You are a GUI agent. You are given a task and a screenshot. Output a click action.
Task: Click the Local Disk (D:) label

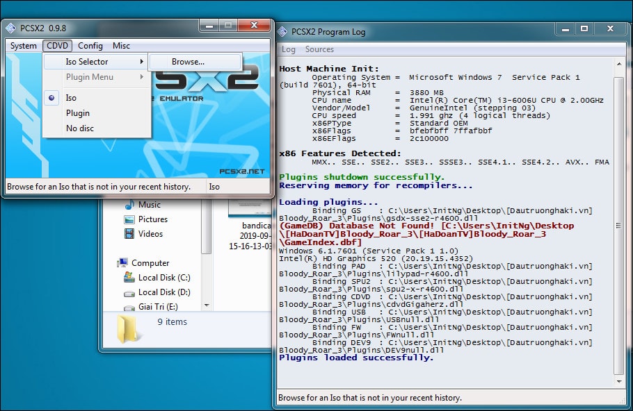[x=164, y=292]
